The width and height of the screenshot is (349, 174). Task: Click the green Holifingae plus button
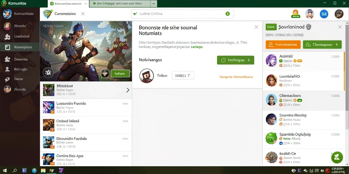coord(236,60)
